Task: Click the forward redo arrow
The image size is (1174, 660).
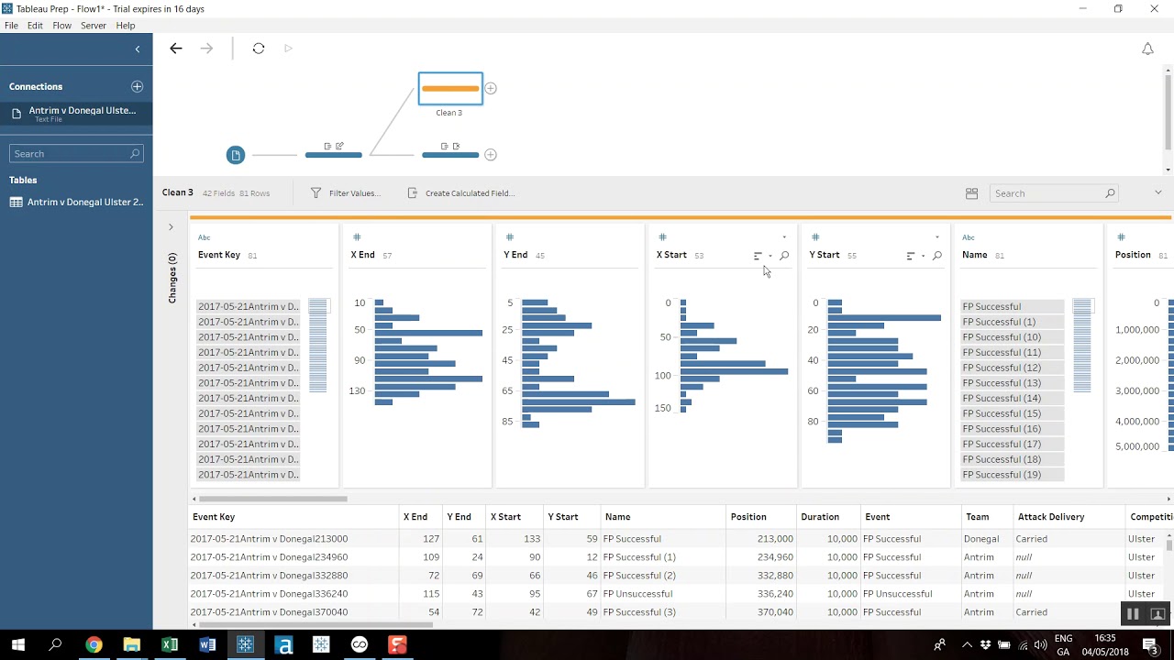Action: (x=206, y=49)
